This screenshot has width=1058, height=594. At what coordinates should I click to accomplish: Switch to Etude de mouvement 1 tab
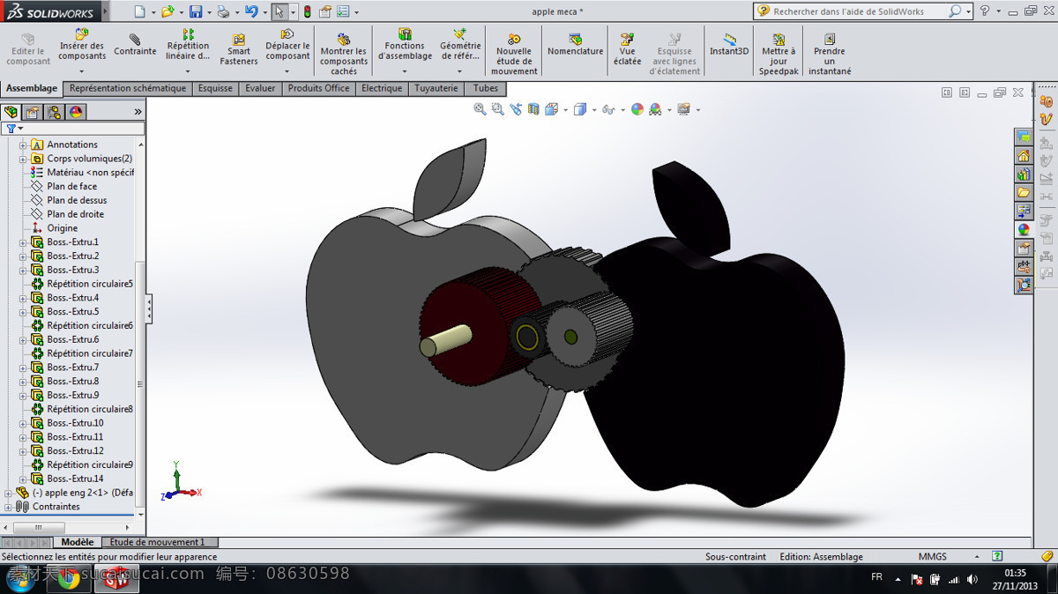[160, 542]
